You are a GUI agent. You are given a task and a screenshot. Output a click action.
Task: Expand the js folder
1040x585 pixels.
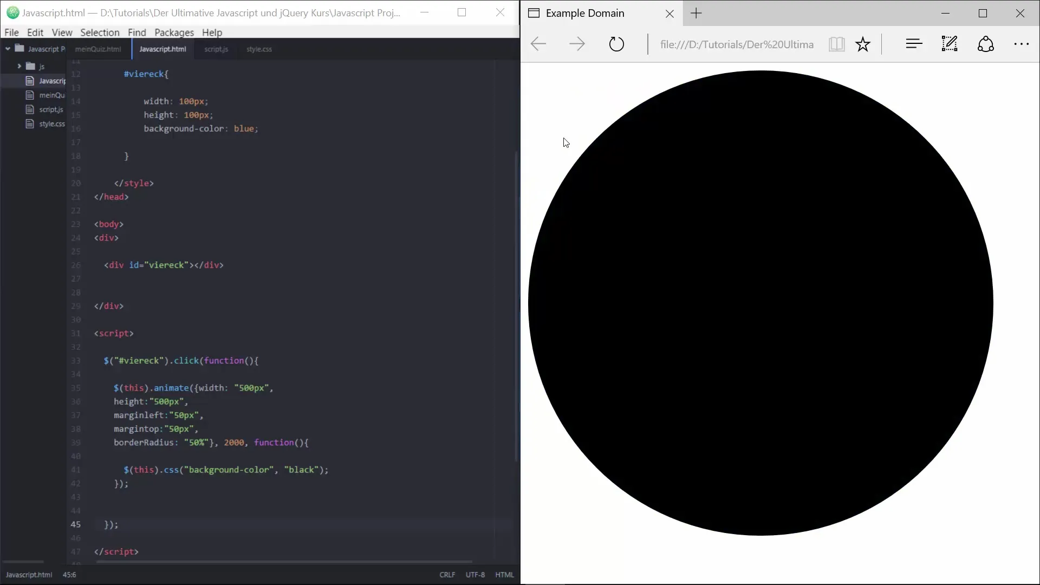pos(19,66)
